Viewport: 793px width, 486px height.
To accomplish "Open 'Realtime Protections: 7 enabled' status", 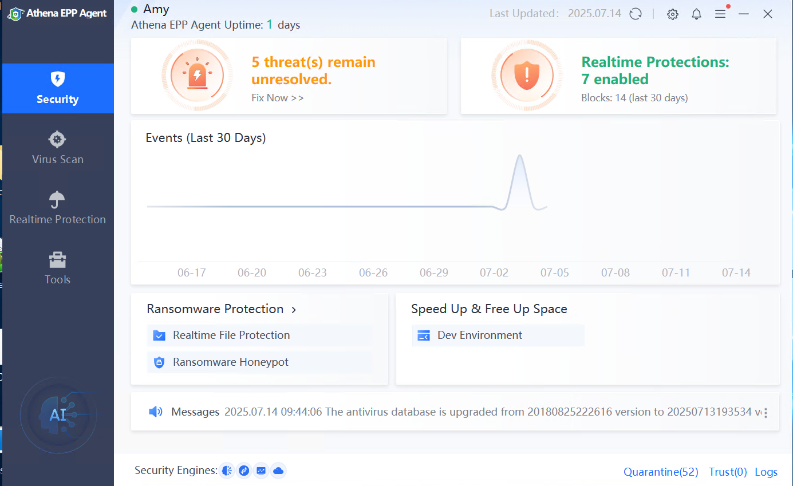I will point(656,70).
